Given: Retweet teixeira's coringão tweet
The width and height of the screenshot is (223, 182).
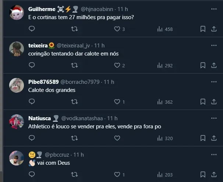Looking at the screenshot, I should pos(74,65).
